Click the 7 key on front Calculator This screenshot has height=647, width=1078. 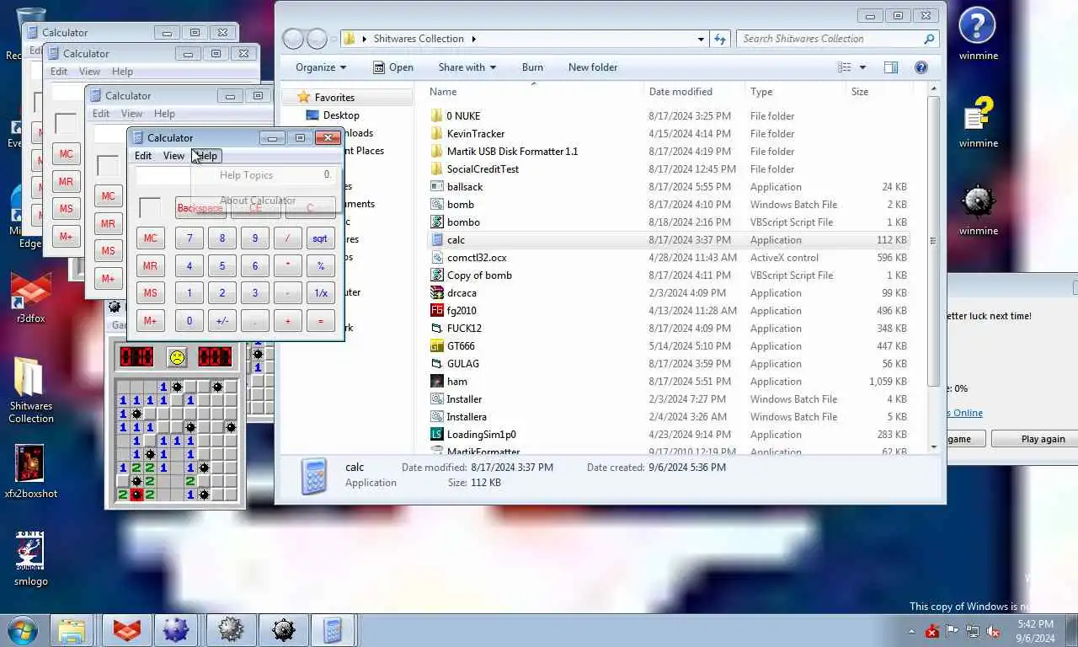tap(189, 238)
